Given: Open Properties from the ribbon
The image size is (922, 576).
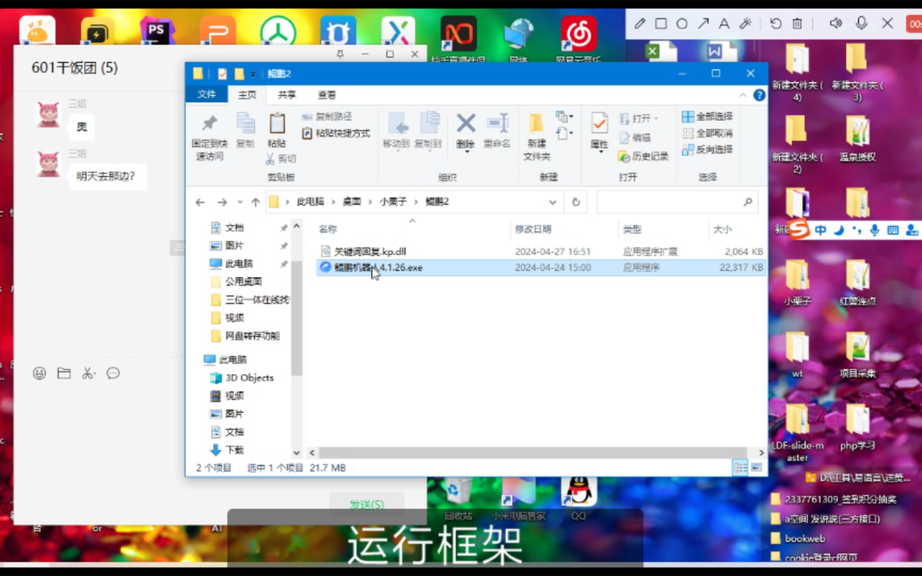Looking at the screenshot, I should [x=600, y=132].
